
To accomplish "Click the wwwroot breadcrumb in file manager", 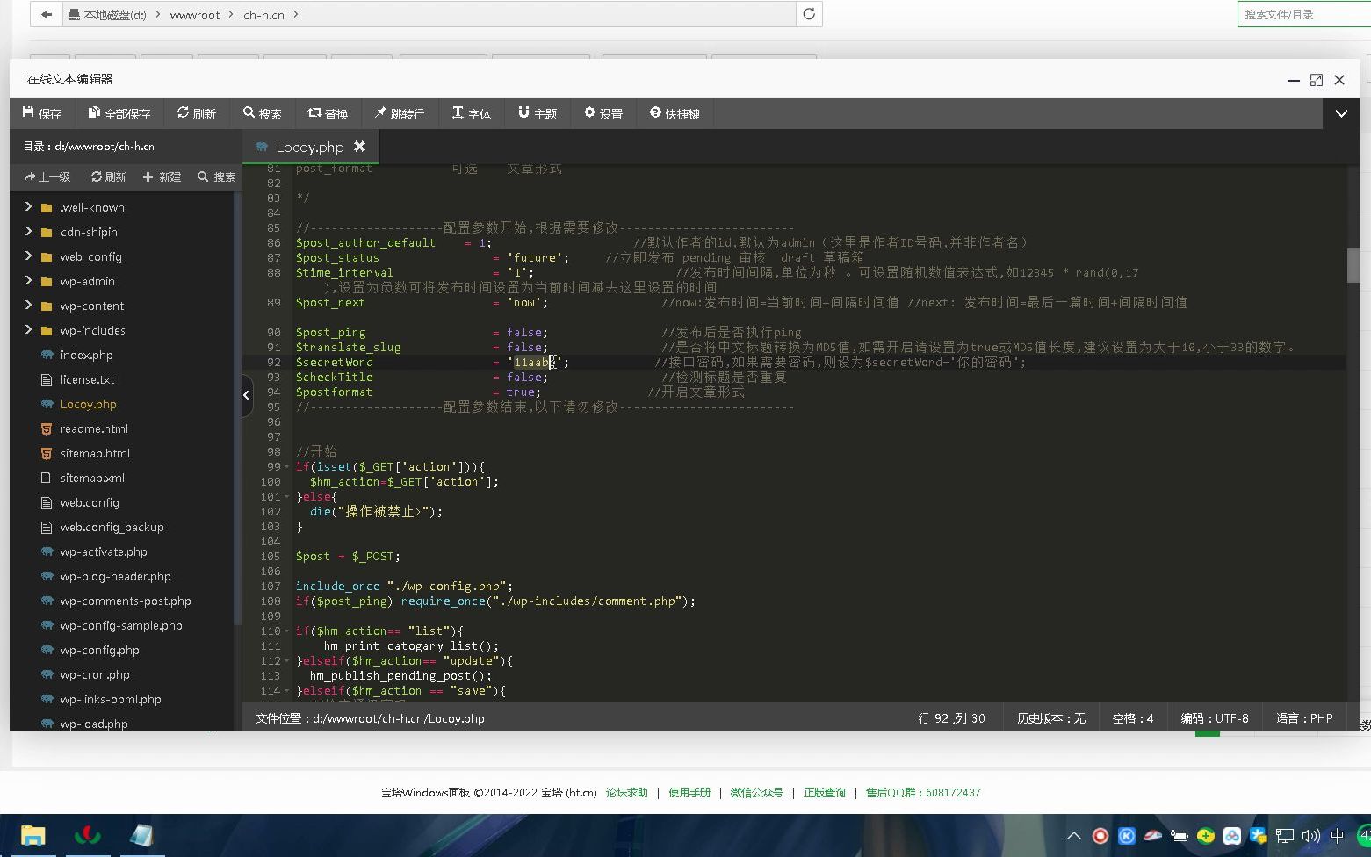I will pyautogui.click(x=195, y=15).
